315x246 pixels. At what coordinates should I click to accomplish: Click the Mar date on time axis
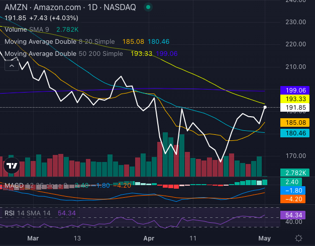point(33,238)
